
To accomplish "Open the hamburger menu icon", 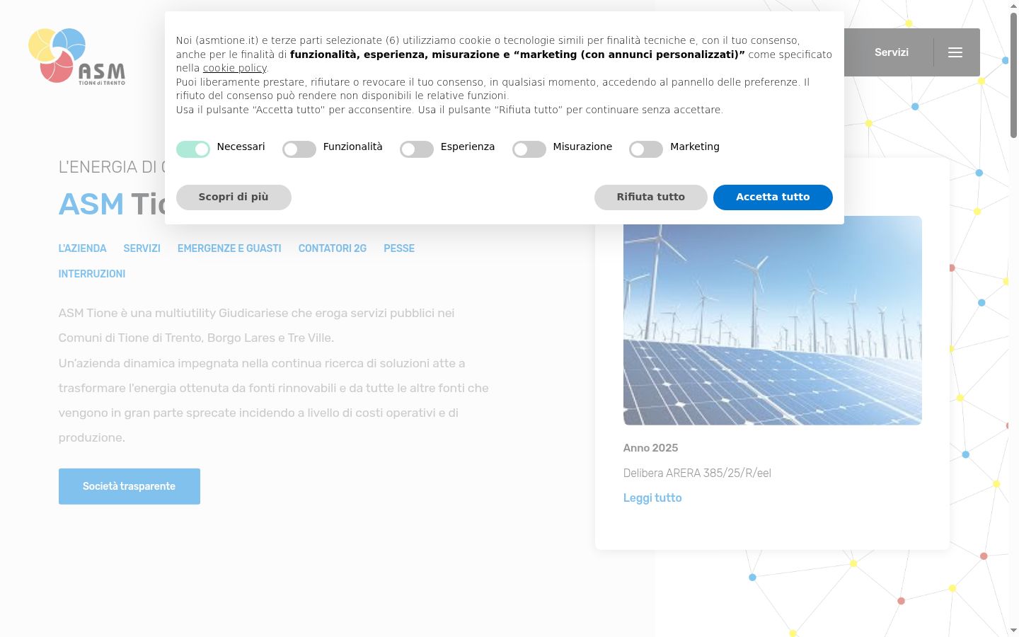I will (955, 52).
